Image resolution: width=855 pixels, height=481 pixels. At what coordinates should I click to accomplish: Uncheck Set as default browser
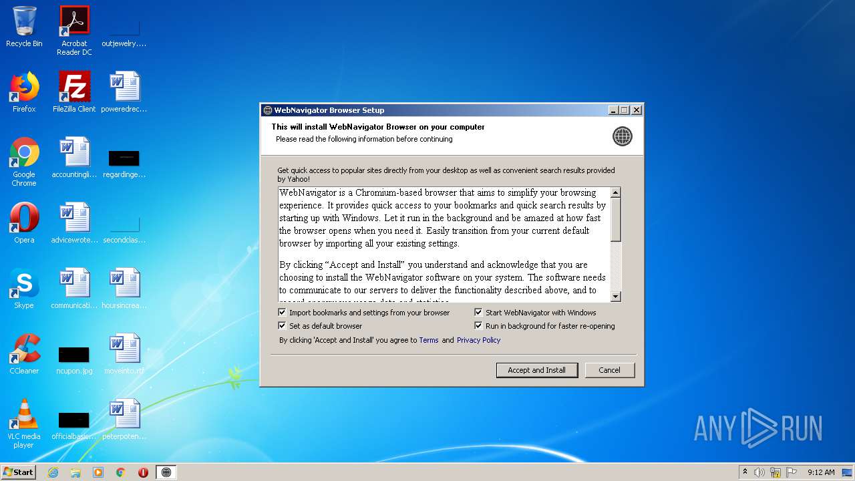point(283,326)
